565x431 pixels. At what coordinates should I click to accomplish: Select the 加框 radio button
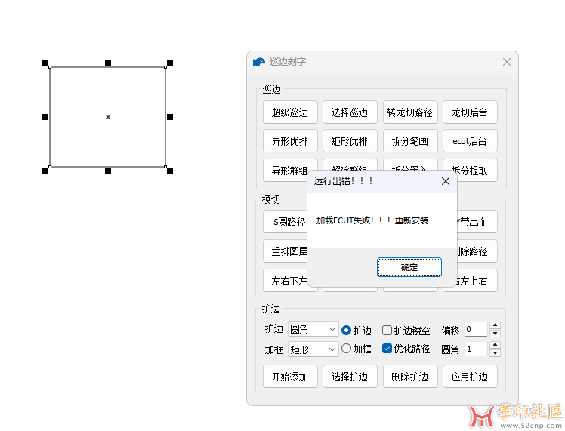point(347,349)
